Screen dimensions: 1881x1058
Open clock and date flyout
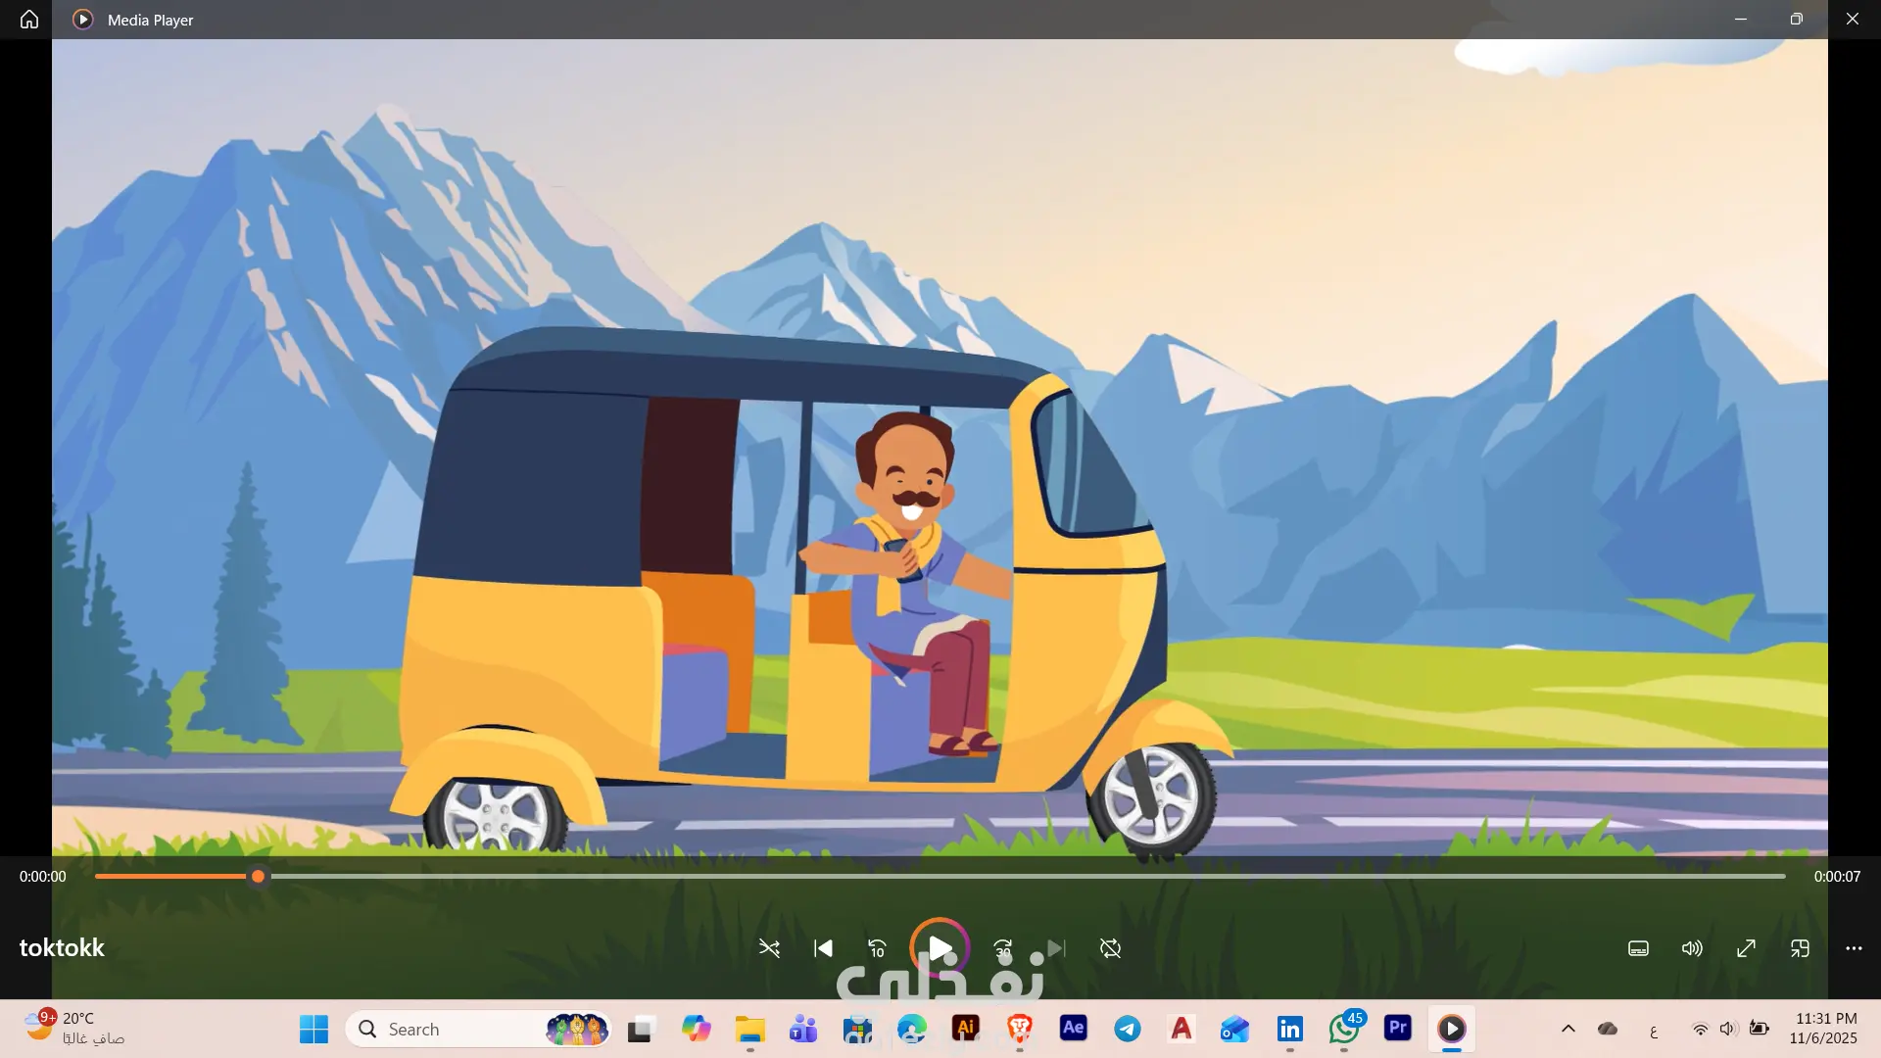point(1823,1029)
